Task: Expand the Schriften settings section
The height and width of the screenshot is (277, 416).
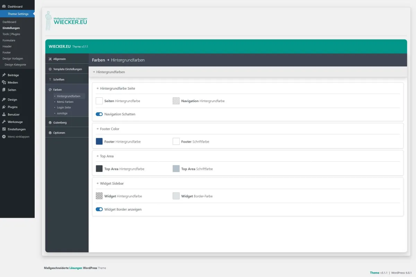Action: pos(67,79)
